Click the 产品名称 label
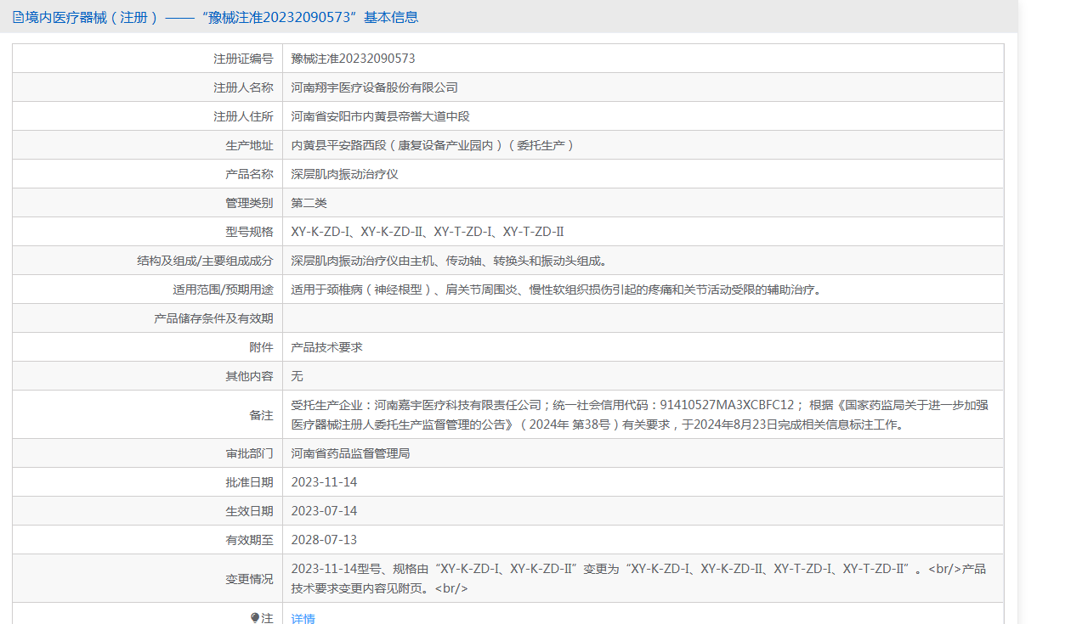1088x624 pixels. 249,174
